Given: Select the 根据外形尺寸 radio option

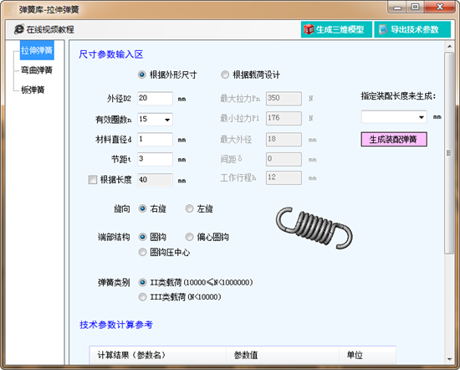Looking at the screenshot, I should point(142,75).
